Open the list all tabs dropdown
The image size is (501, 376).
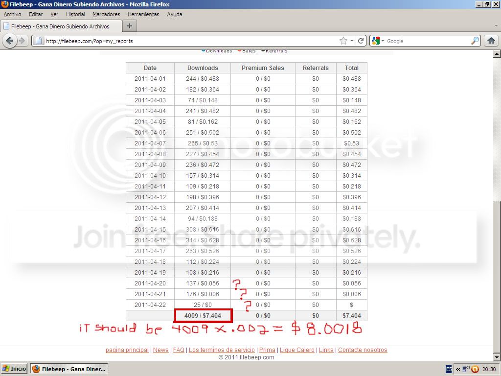point(496,26)
